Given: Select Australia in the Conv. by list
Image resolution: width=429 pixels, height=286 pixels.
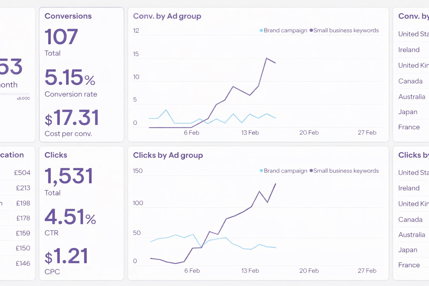Looking at the screenshot, I should pyautogui.click(x=412, y=97).
